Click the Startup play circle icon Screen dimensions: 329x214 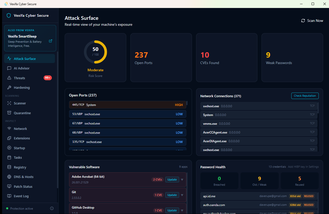click(x=9, y=148)
